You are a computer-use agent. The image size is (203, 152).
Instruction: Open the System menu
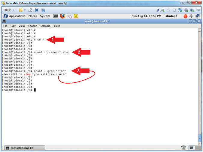(45, 16)
